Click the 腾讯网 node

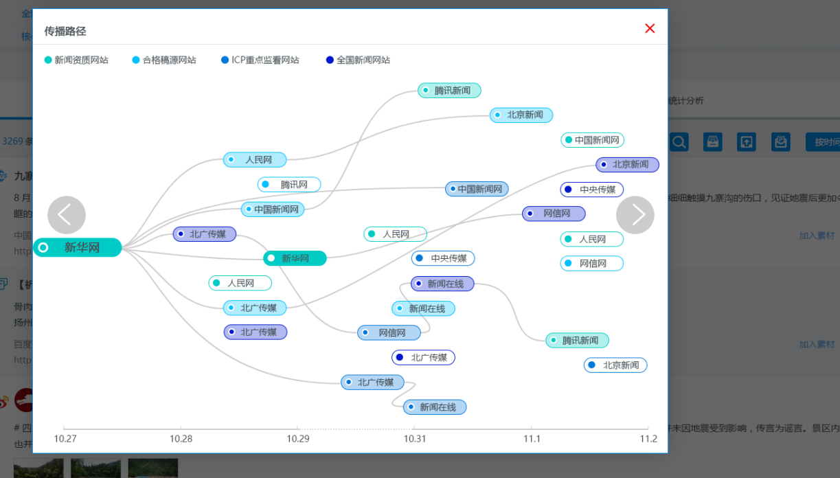coord(289,185)
